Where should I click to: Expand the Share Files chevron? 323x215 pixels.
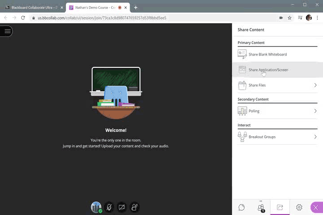(x=315, y=85)
